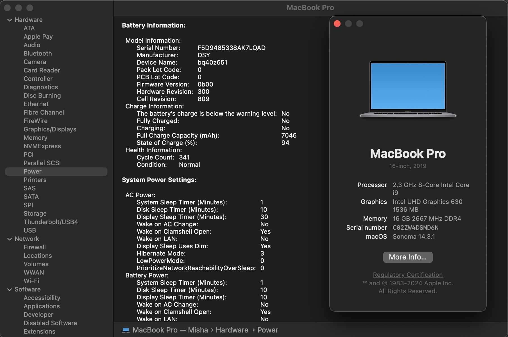Open the Audio hardware section
The height and width of the screenshot is (337, 508).
[32, 45]
